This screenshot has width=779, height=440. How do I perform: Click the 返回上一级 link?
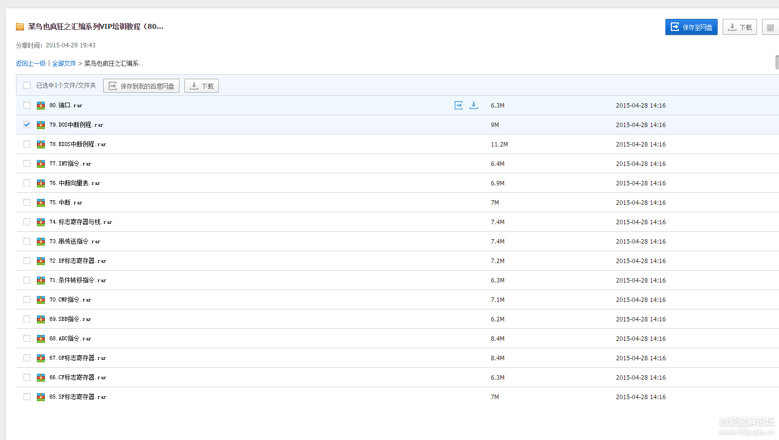[31, 63]
